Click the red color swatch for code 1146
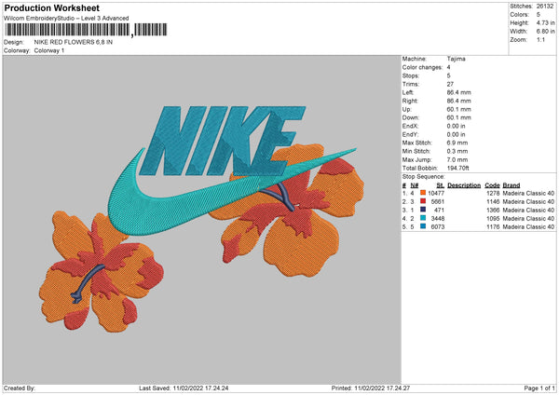This screenshot has height=395, width=559. 423,201
